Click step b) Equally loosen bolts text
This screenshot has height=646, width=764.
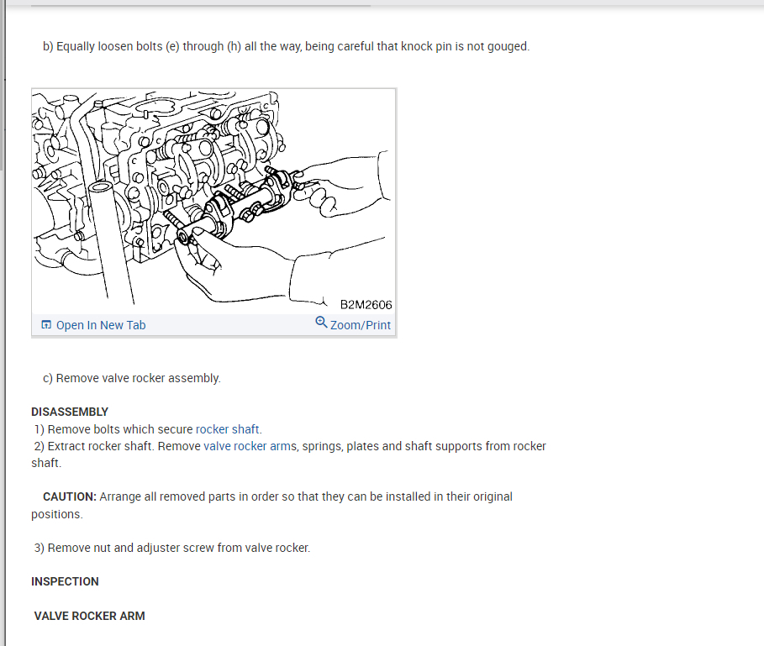[x=286, y=46]
